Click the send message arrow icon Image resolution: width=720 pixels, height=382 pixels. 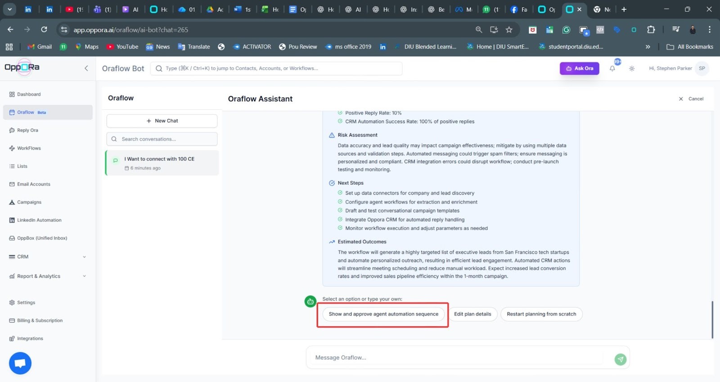tap(620, 359)
